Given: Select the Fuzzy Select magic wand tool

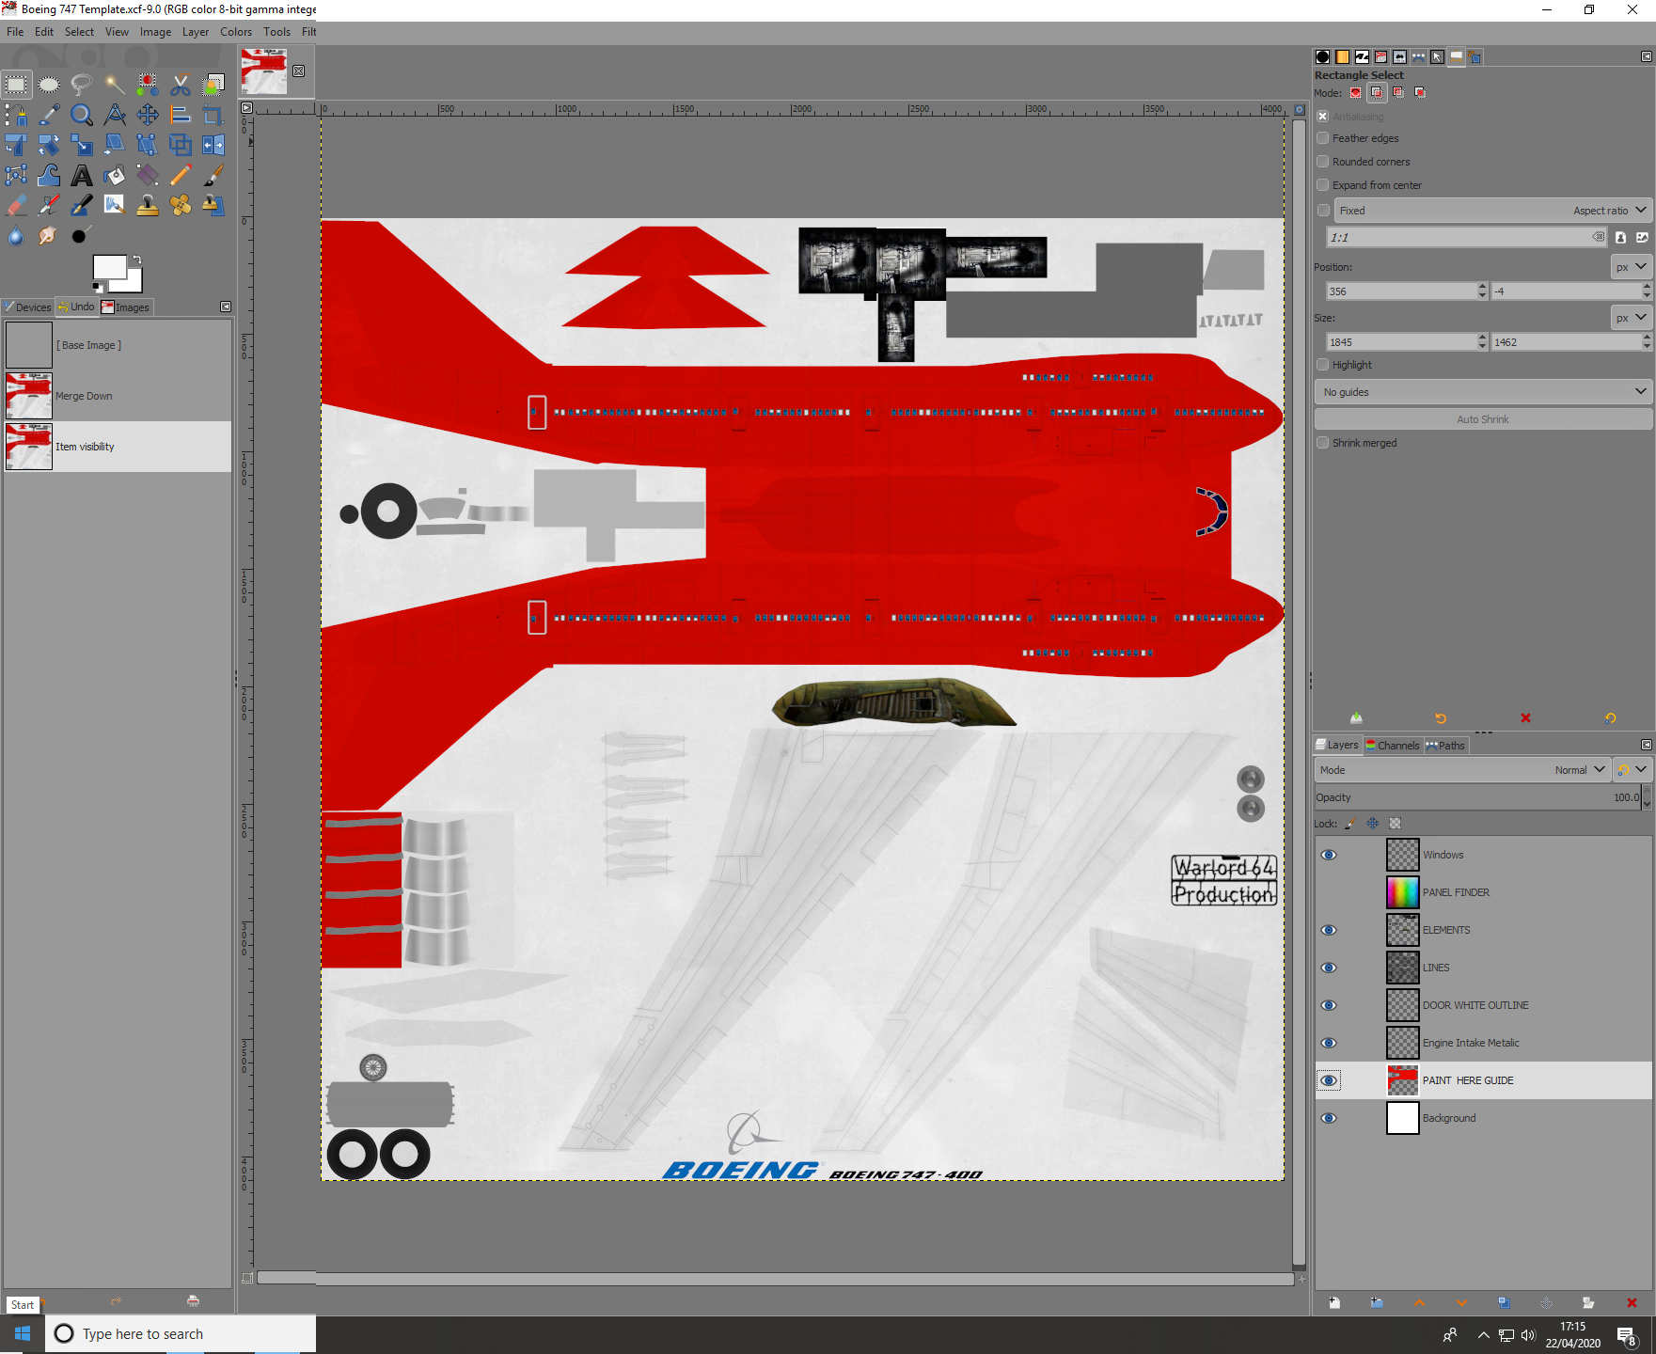Looking at the screenshot, I should [115, 85].
